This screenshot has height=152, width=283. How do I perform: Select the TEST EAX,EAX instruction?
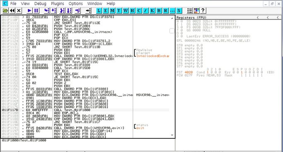[x=66, y=74]
